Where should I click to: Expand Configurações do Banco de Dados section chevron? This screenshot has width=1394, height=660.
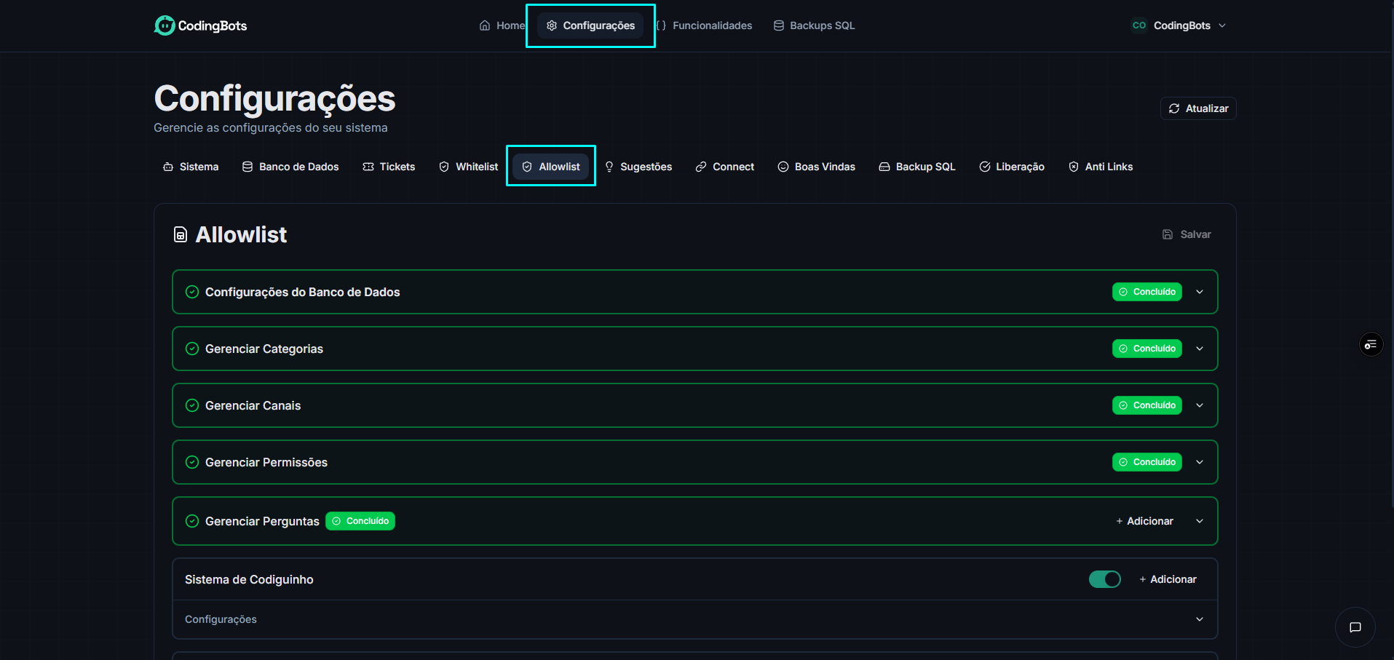coord(1200,292)
